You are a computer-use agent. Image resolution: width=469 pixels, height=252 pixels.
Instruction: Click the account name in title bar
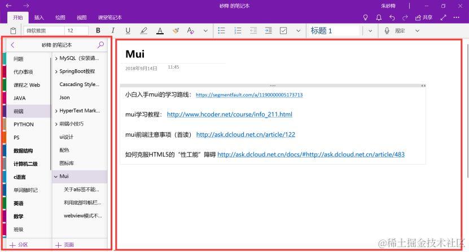pyautogui.click(x=388, y=6)
